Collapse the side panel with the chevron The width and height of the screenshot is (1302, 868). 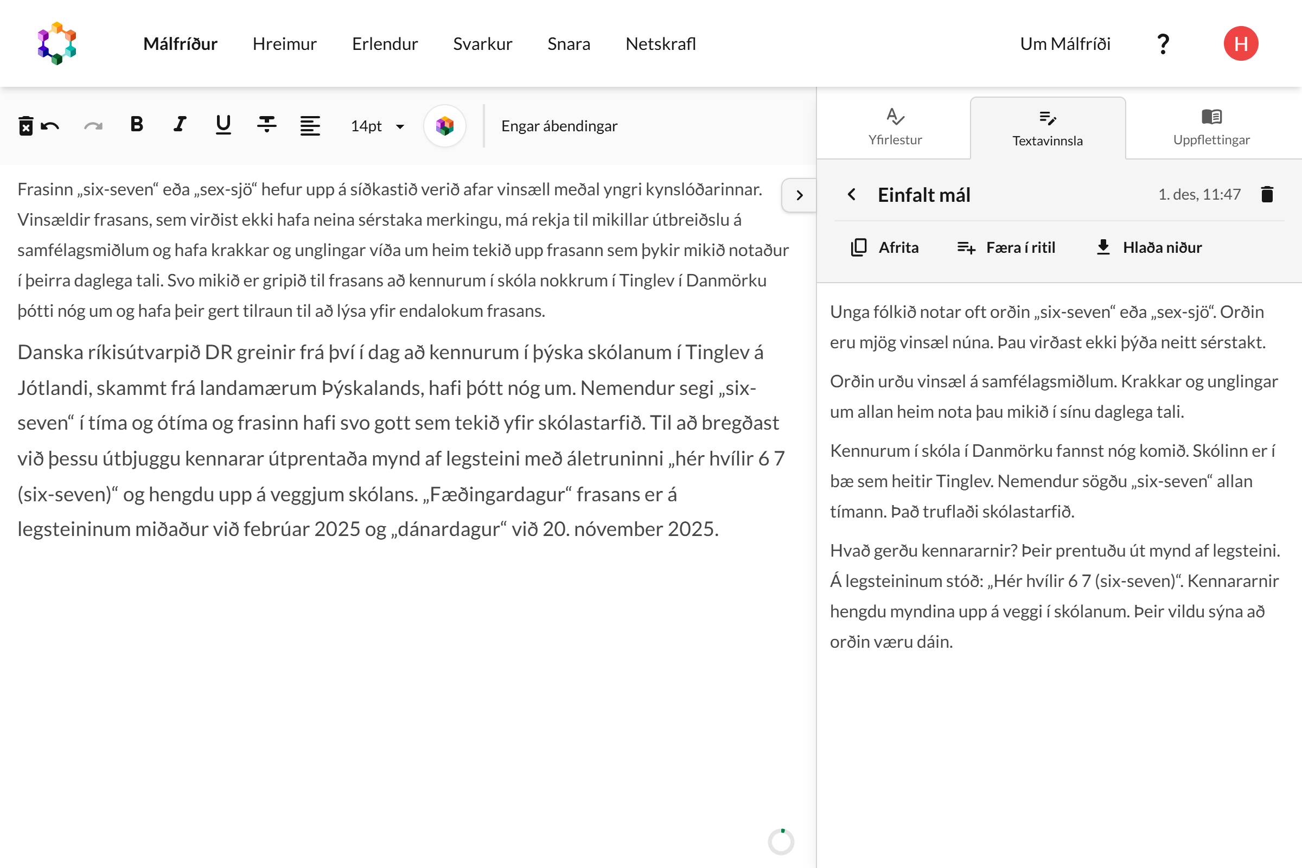799,195
